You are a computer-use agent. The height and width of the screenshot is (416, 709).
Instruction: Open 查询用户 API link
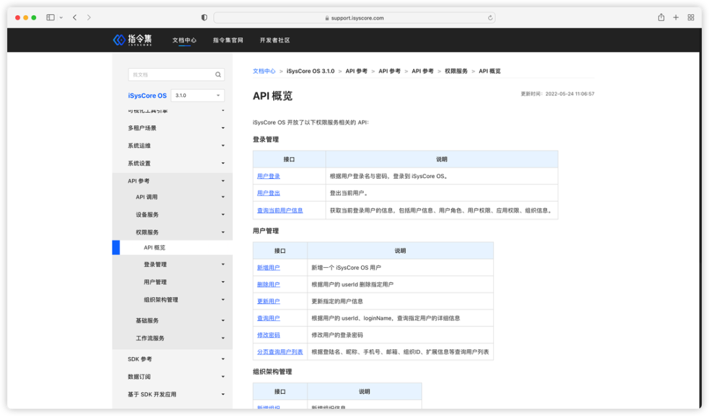269,318
